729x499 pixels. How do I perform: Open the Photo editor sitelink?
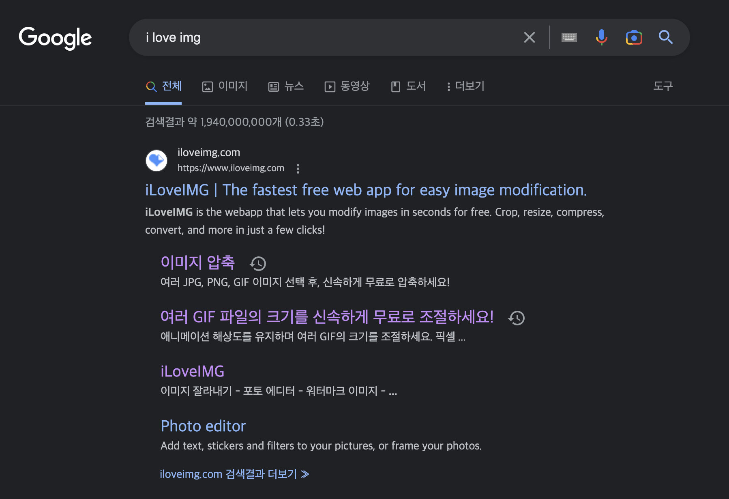pyautogui.click(x=203, y=426)
